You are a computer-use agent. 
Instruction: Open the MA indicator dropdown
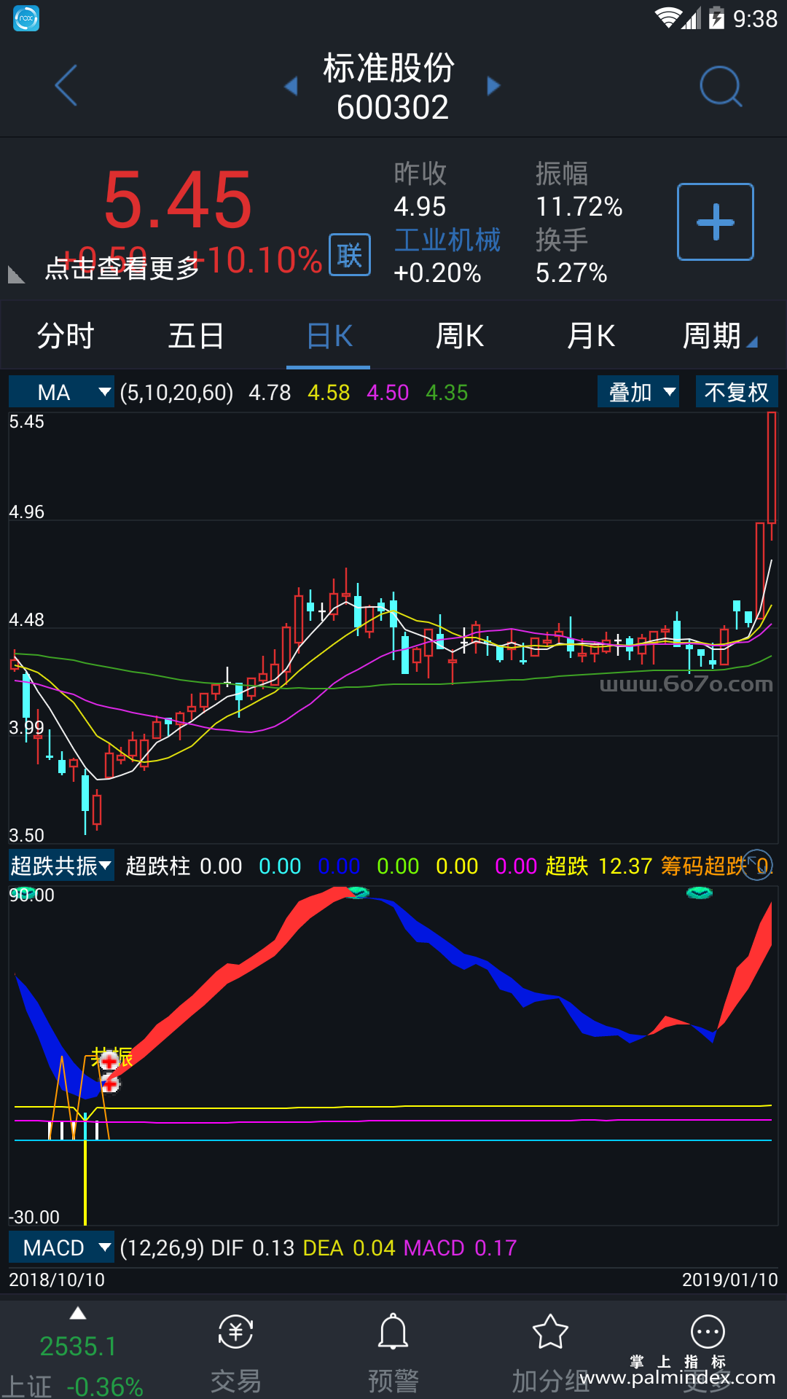(61, 392)
